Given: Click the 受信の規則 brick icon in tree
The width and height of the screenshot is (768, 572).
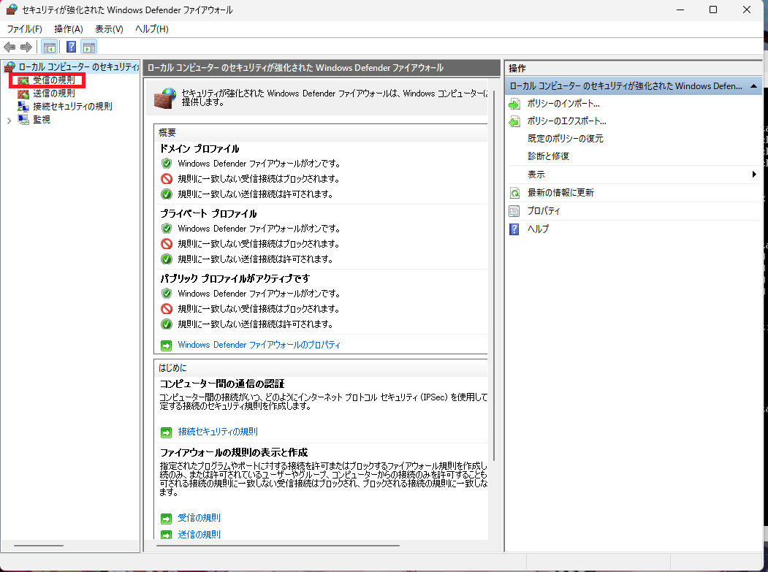Looking at the screenshot, I should [x=23, y=80].
